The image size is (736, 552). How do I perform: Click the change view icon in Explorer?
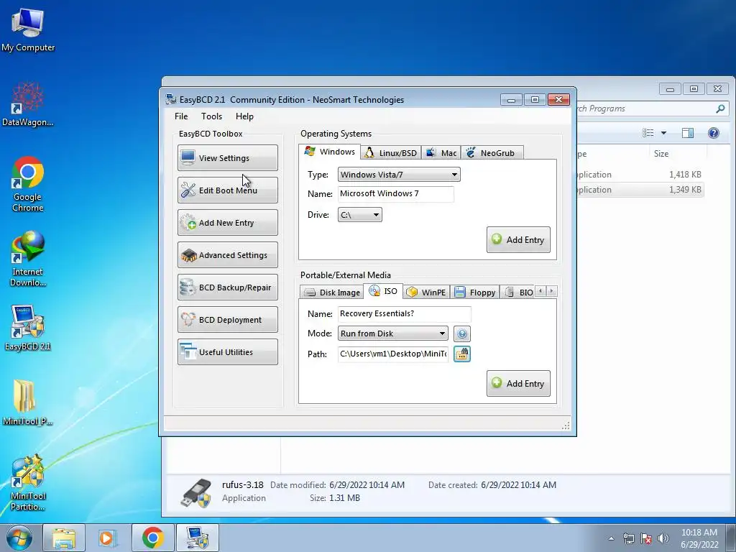pos(648,133)
